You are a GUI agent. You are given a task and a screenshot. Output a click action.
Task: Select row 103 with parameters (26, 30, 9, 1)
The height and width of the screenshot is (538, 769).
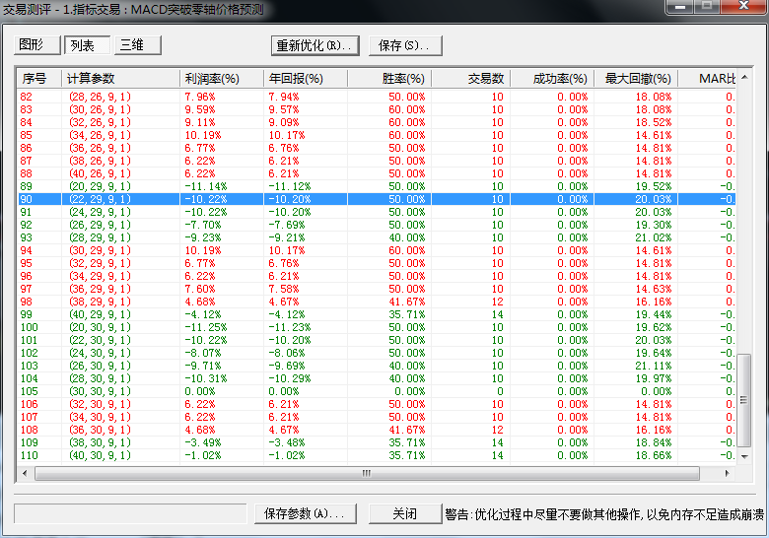tap(377, 366)
